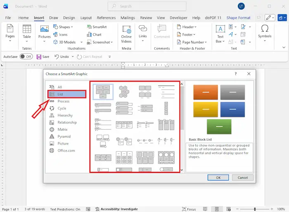
Task: Toggle the AutoSave switch
Action: point(26,57)
